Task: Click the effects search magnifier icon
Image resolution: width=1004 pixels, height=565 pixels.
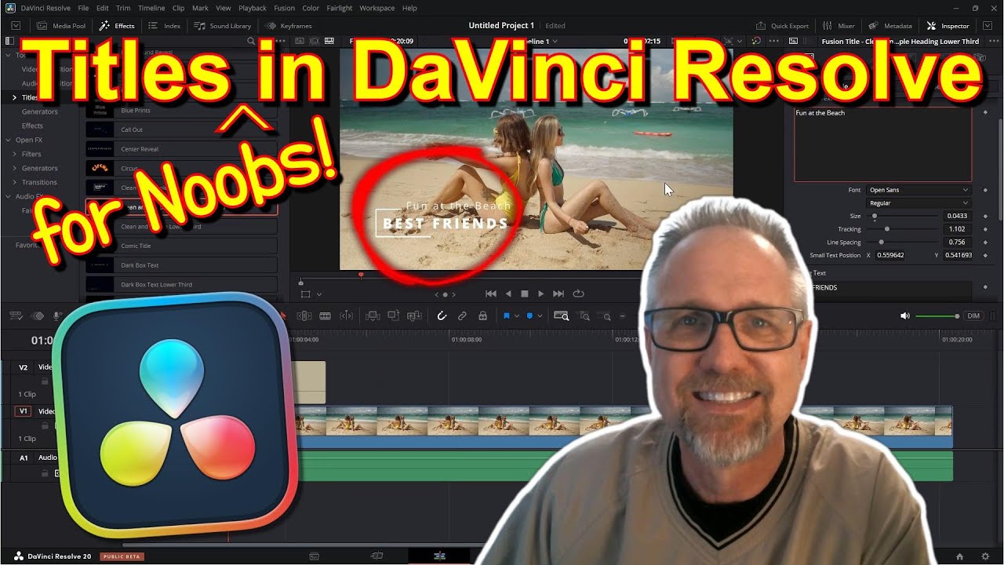Action: [x=251, y=41]
